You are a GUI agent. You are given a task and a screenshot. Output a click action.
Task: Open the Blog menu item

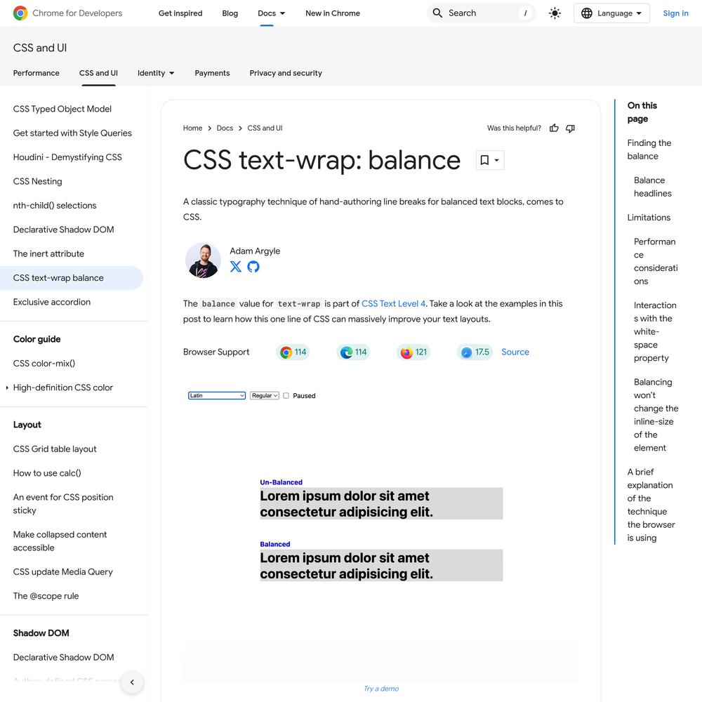tap(230, 13)
